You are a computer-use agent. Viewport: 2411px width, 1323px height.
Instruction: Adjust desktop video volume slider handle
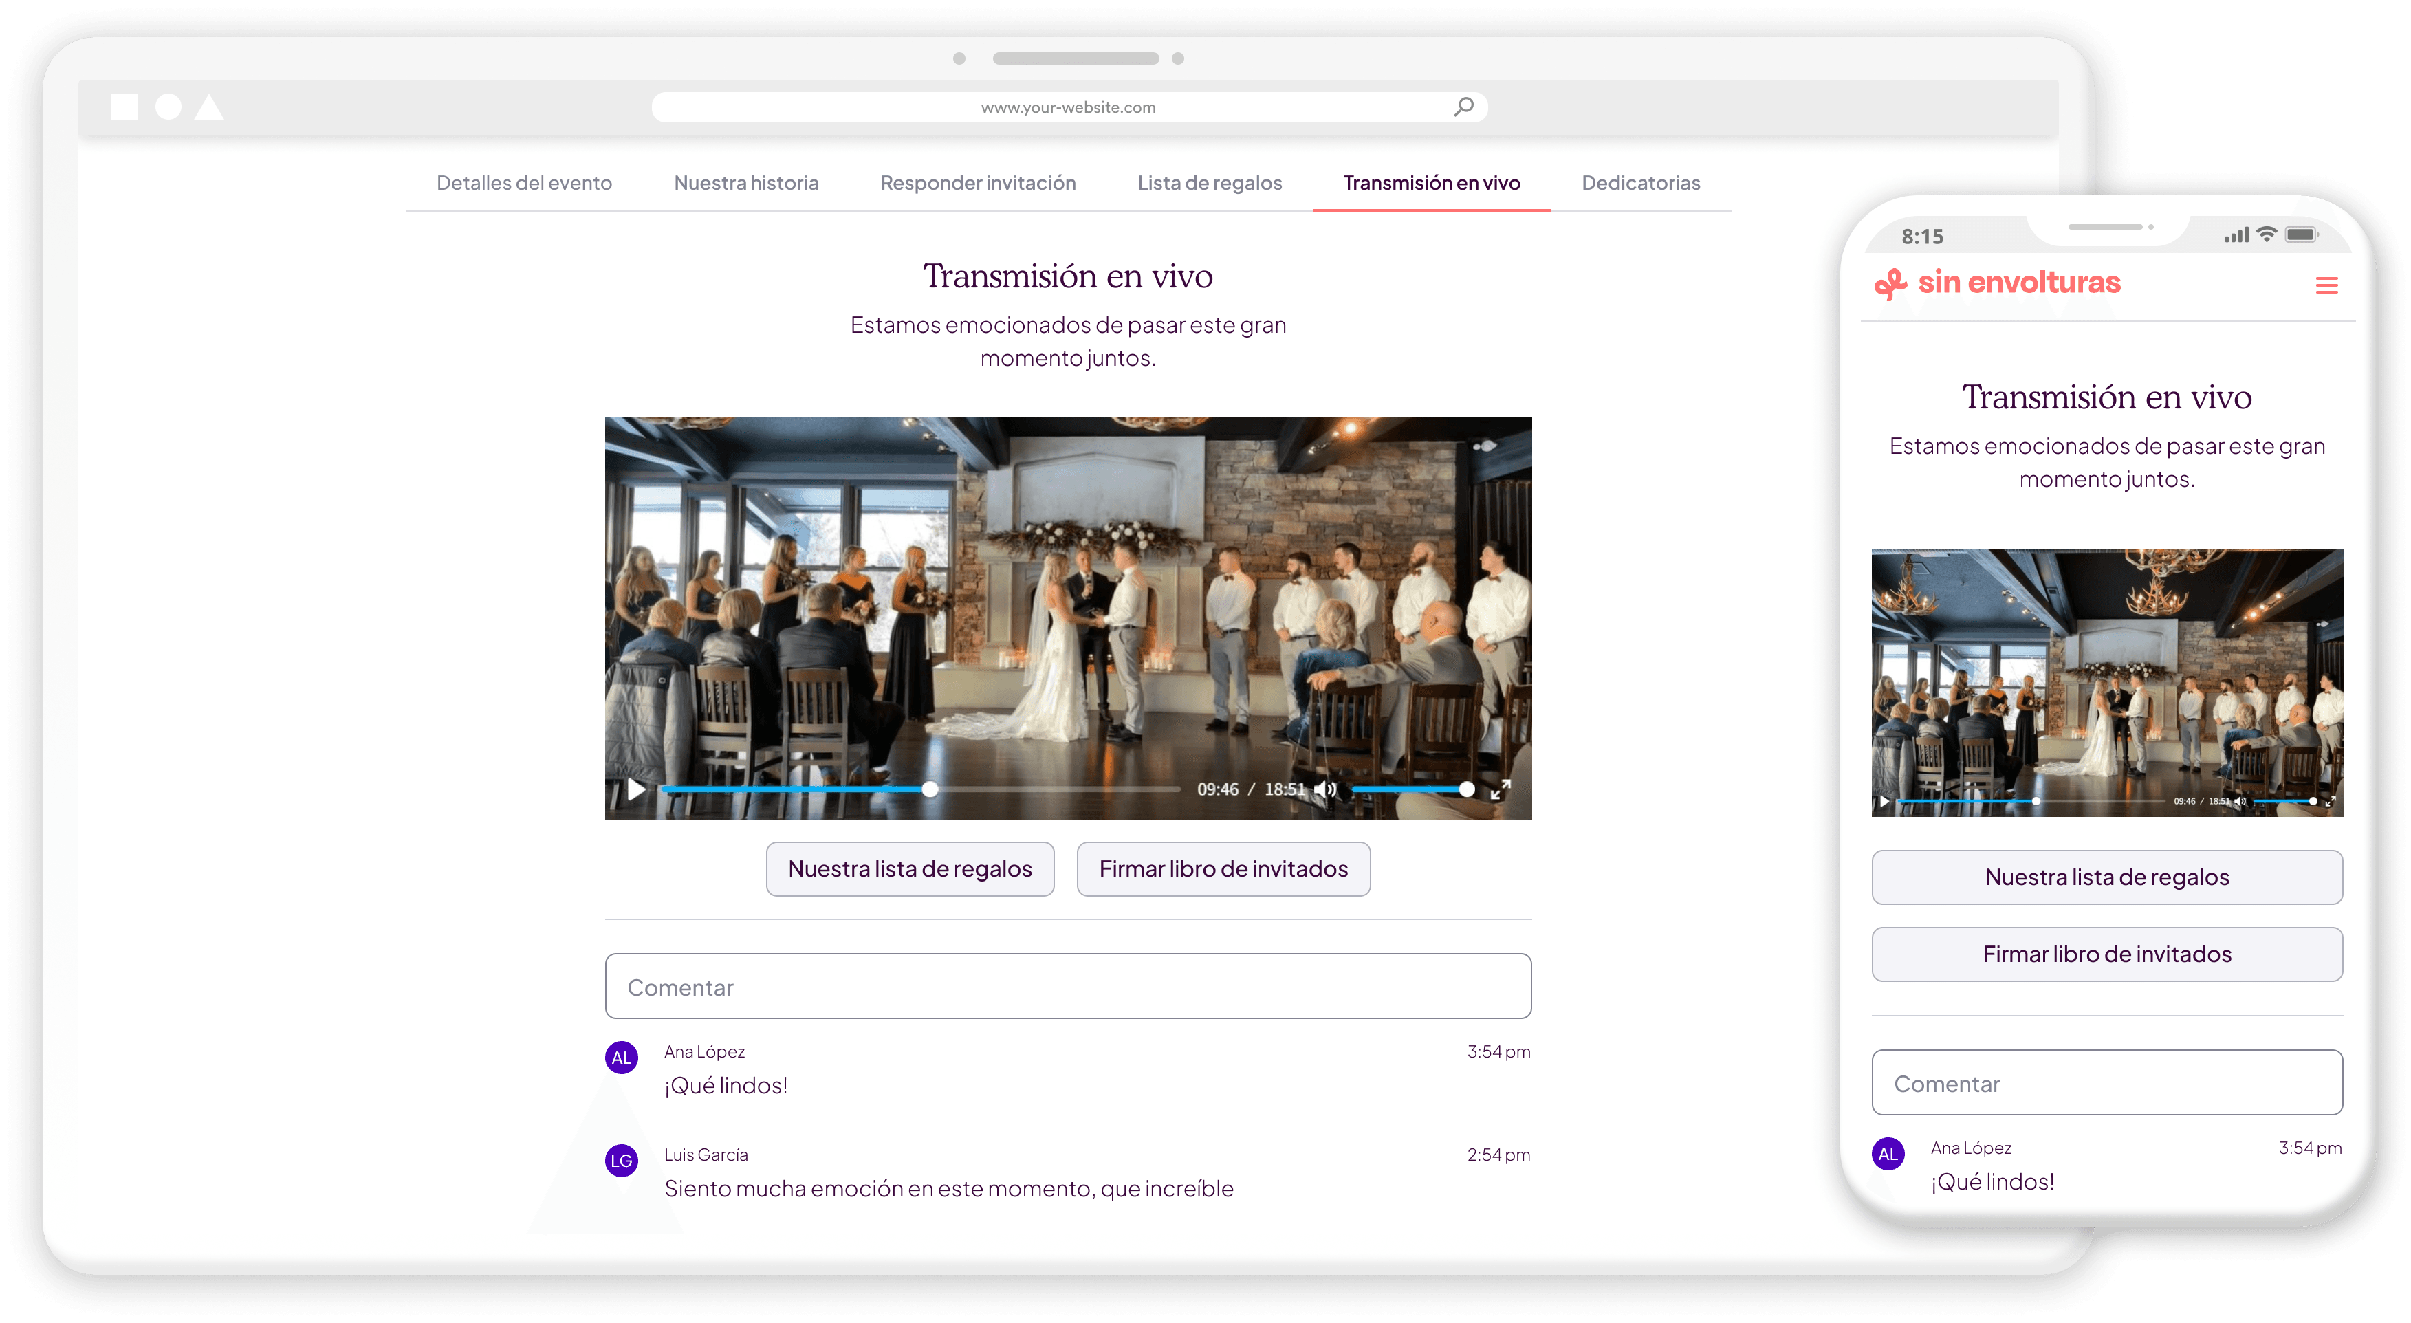coord(1467,789)
